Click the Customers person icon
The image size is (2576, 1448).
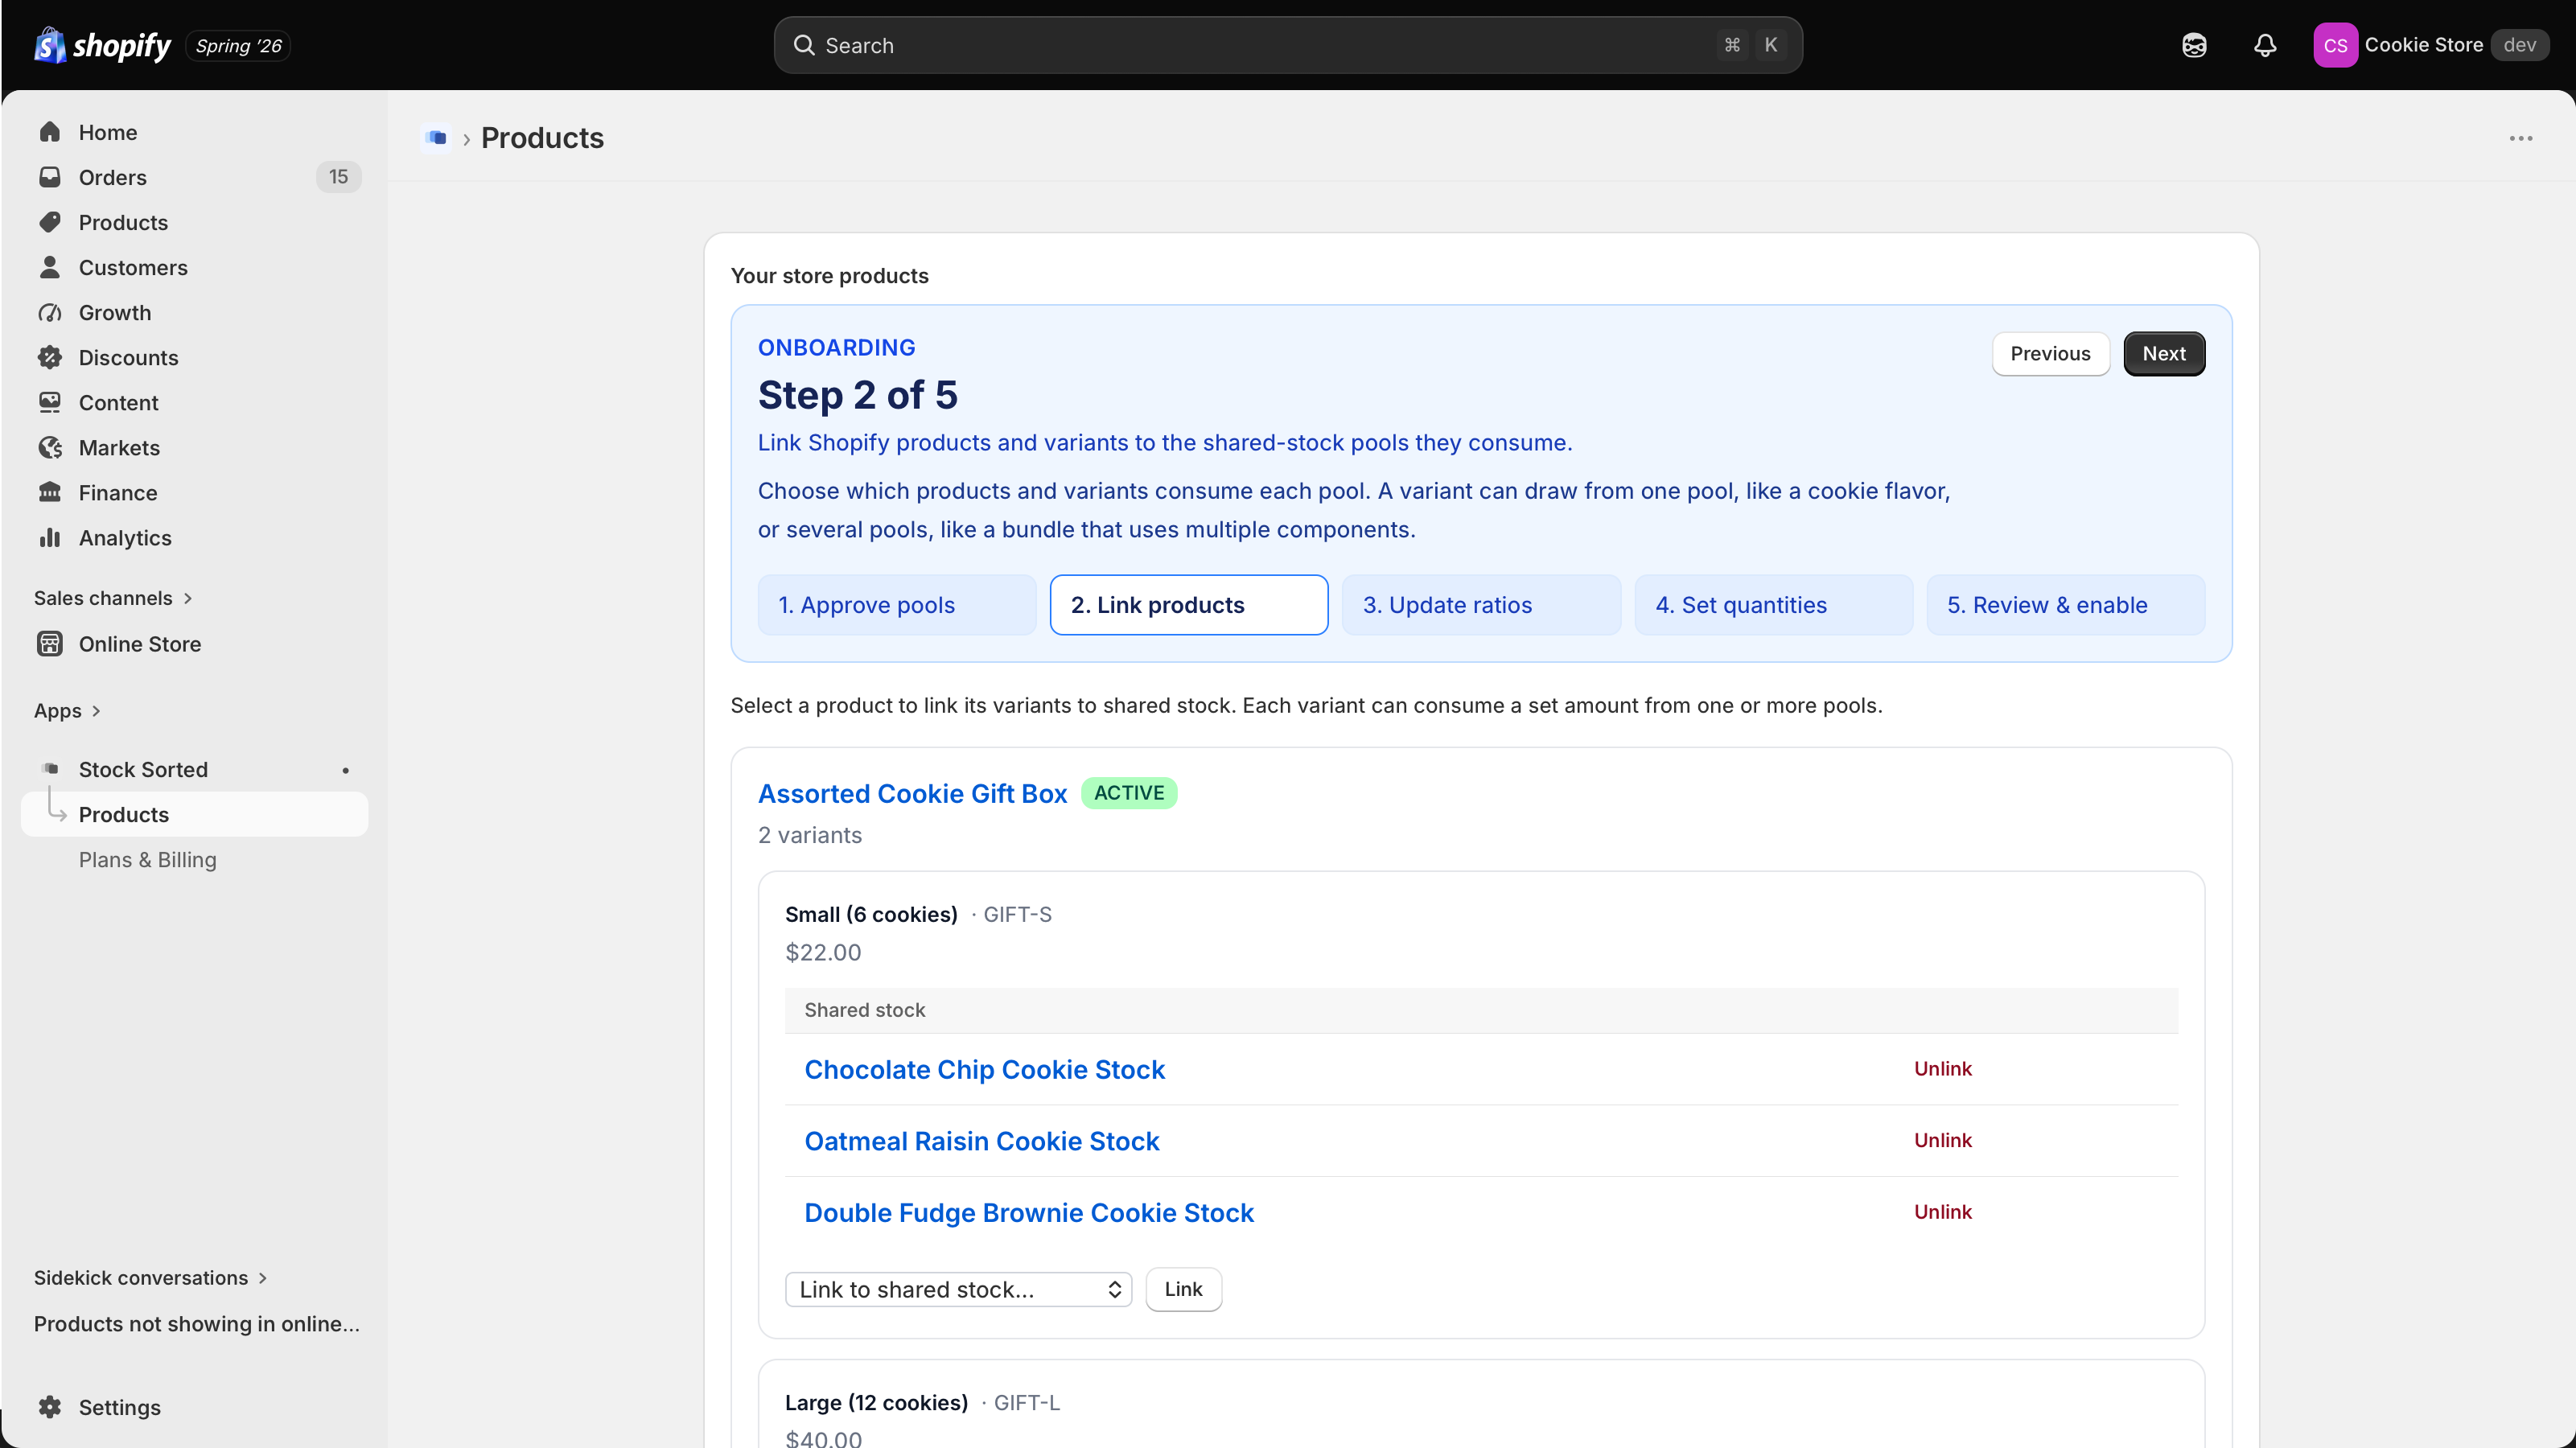pyautogui.click(x=50, y=267)
